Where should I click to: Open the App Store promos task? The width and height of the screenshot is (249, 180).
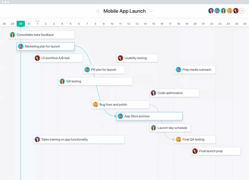tap(149, 116)
